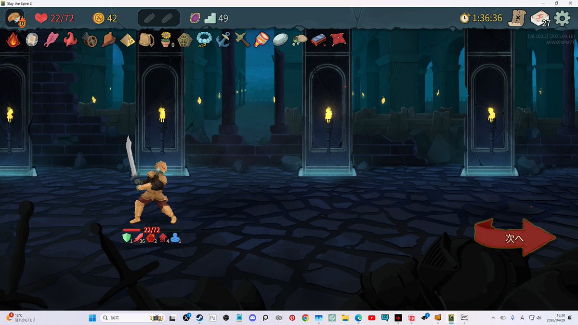
Task: Select the second empty potion slot
Action: coord(167,18)
